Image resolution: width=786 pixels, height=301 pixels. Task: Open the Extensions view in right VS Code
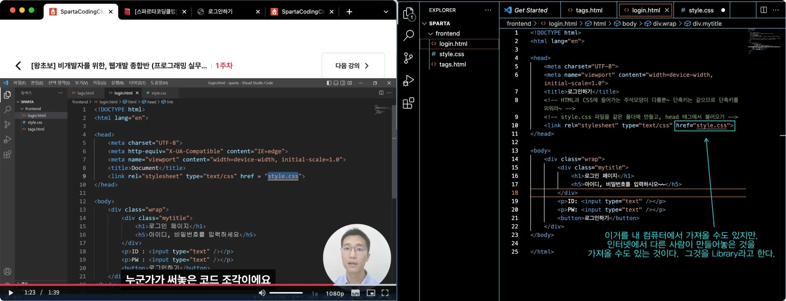pos(409,103)
